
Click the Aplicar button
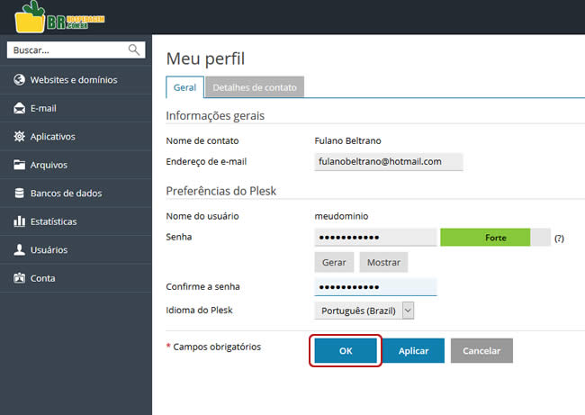tap(413, 351)
